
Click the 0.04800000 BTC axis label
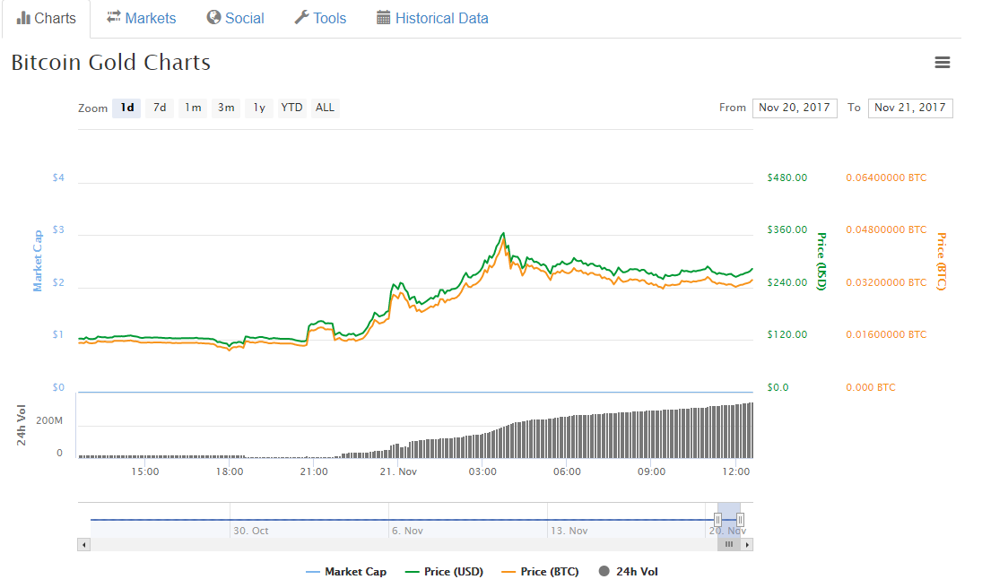[x=886, y=229]
